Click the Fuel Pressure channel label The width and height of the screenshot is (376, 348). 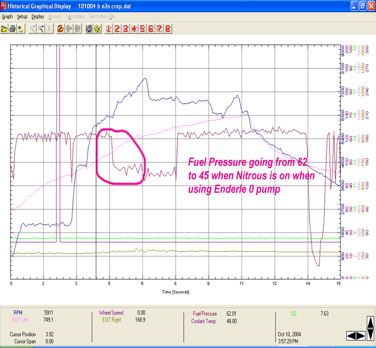pyautogui.click(x=205, y=313)
